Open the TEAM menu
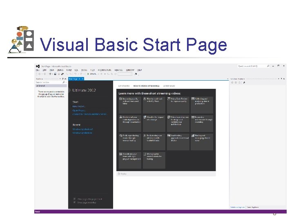 [x=69, y=70]
